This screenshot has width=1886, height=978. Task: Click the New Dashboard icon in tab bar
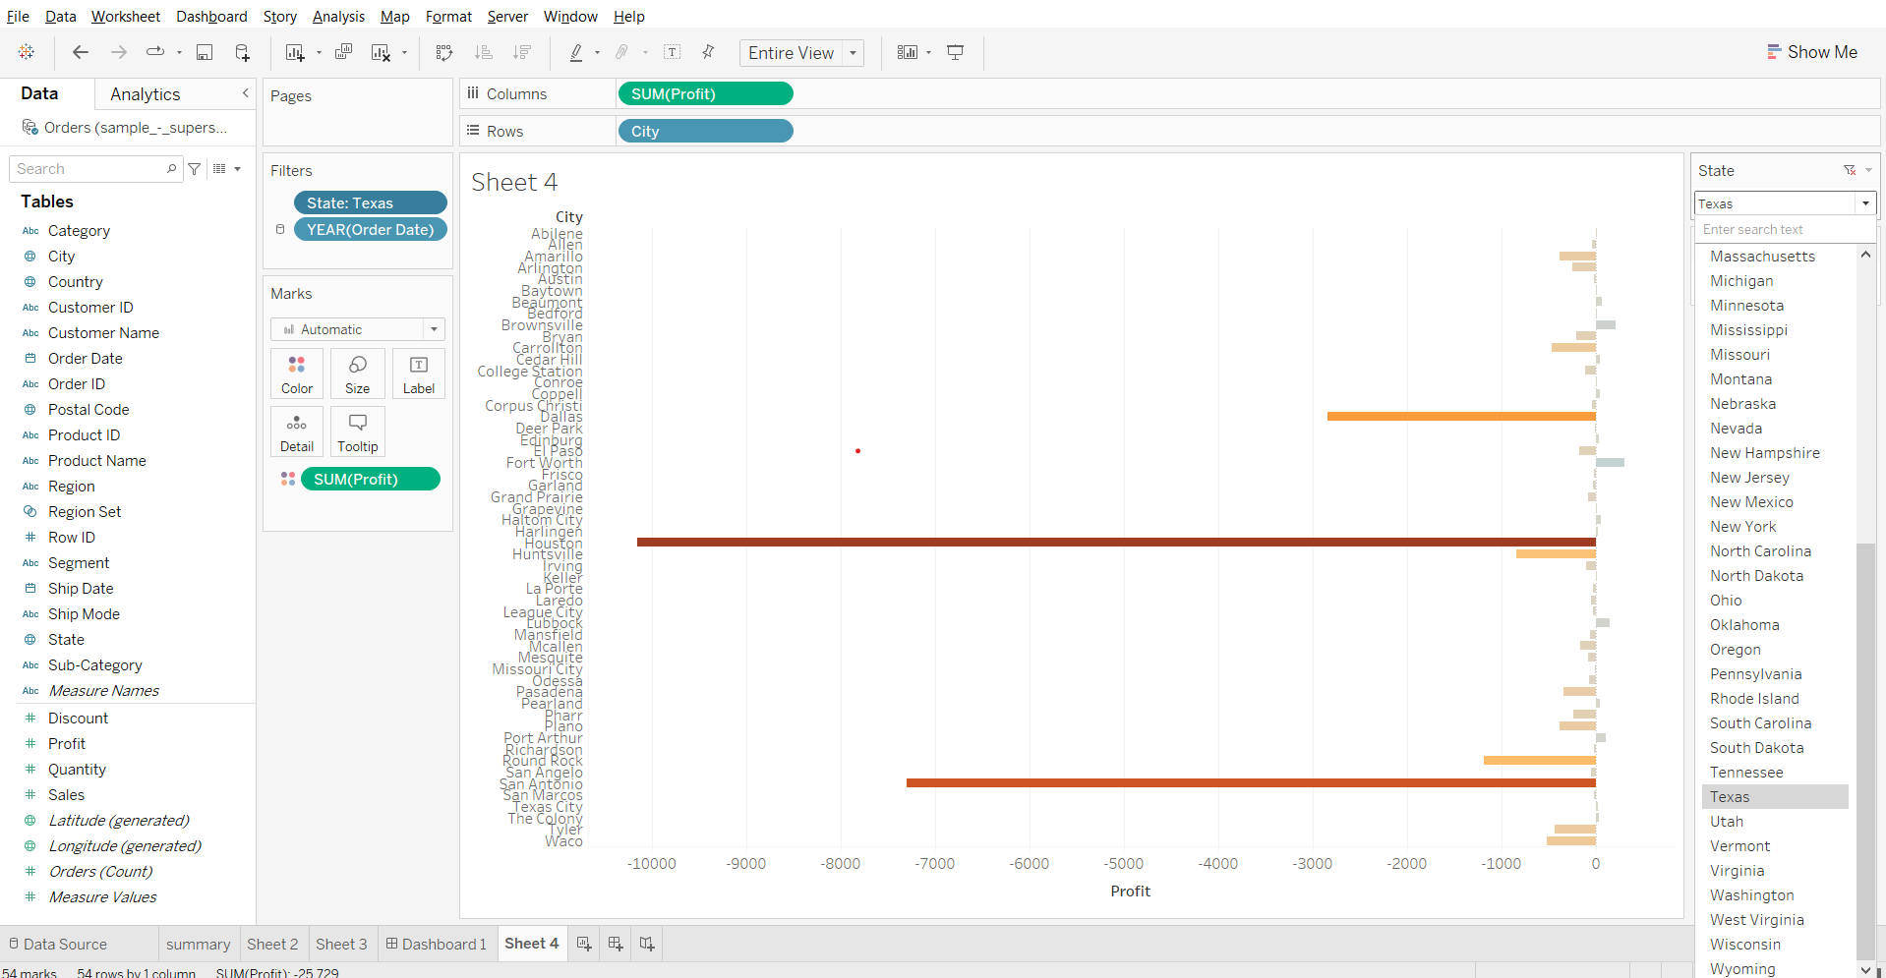[x=616, y=944]
